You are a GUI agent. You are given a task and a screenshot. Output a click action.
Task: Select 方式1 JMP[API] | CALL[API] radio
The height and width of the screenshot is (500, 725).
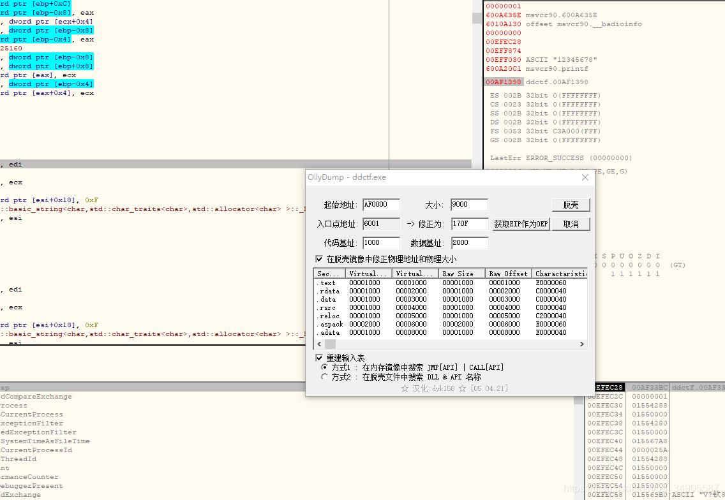(x=325, y=367)
